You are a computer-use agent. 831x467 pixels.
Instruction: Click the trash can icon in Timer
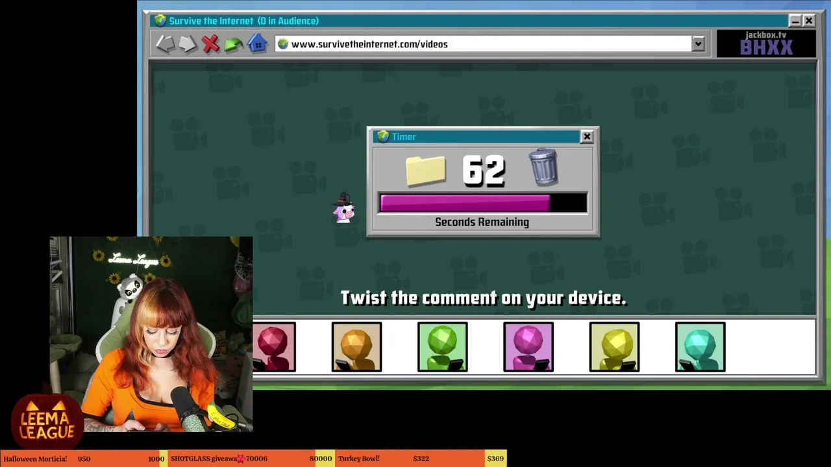point(543,167)
